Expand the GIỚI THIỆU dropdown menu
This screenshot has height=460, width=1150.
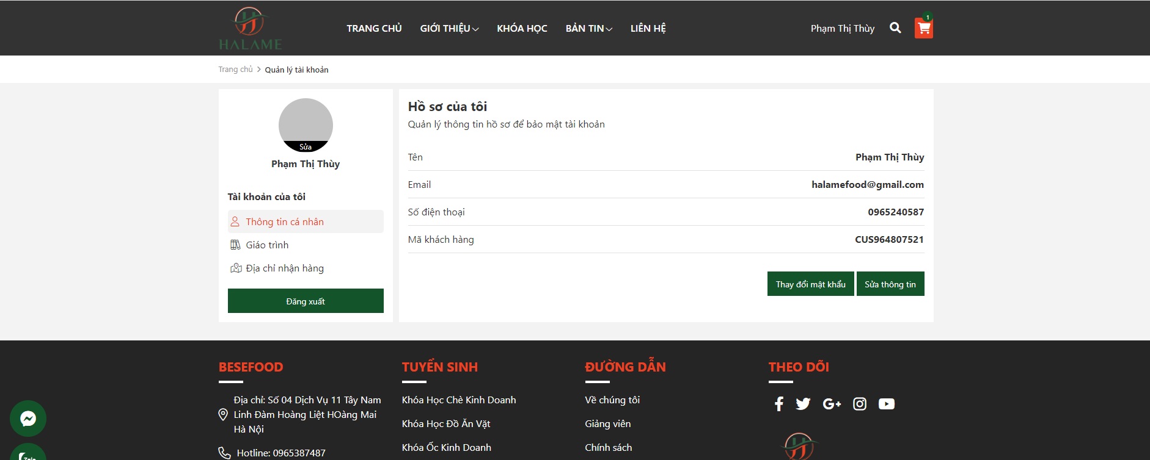449,29
